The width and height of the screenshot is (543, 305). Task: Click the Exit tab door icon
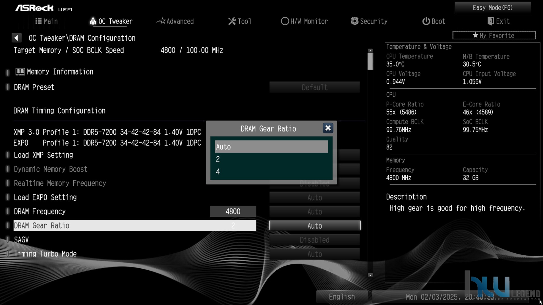coord(490,21)
